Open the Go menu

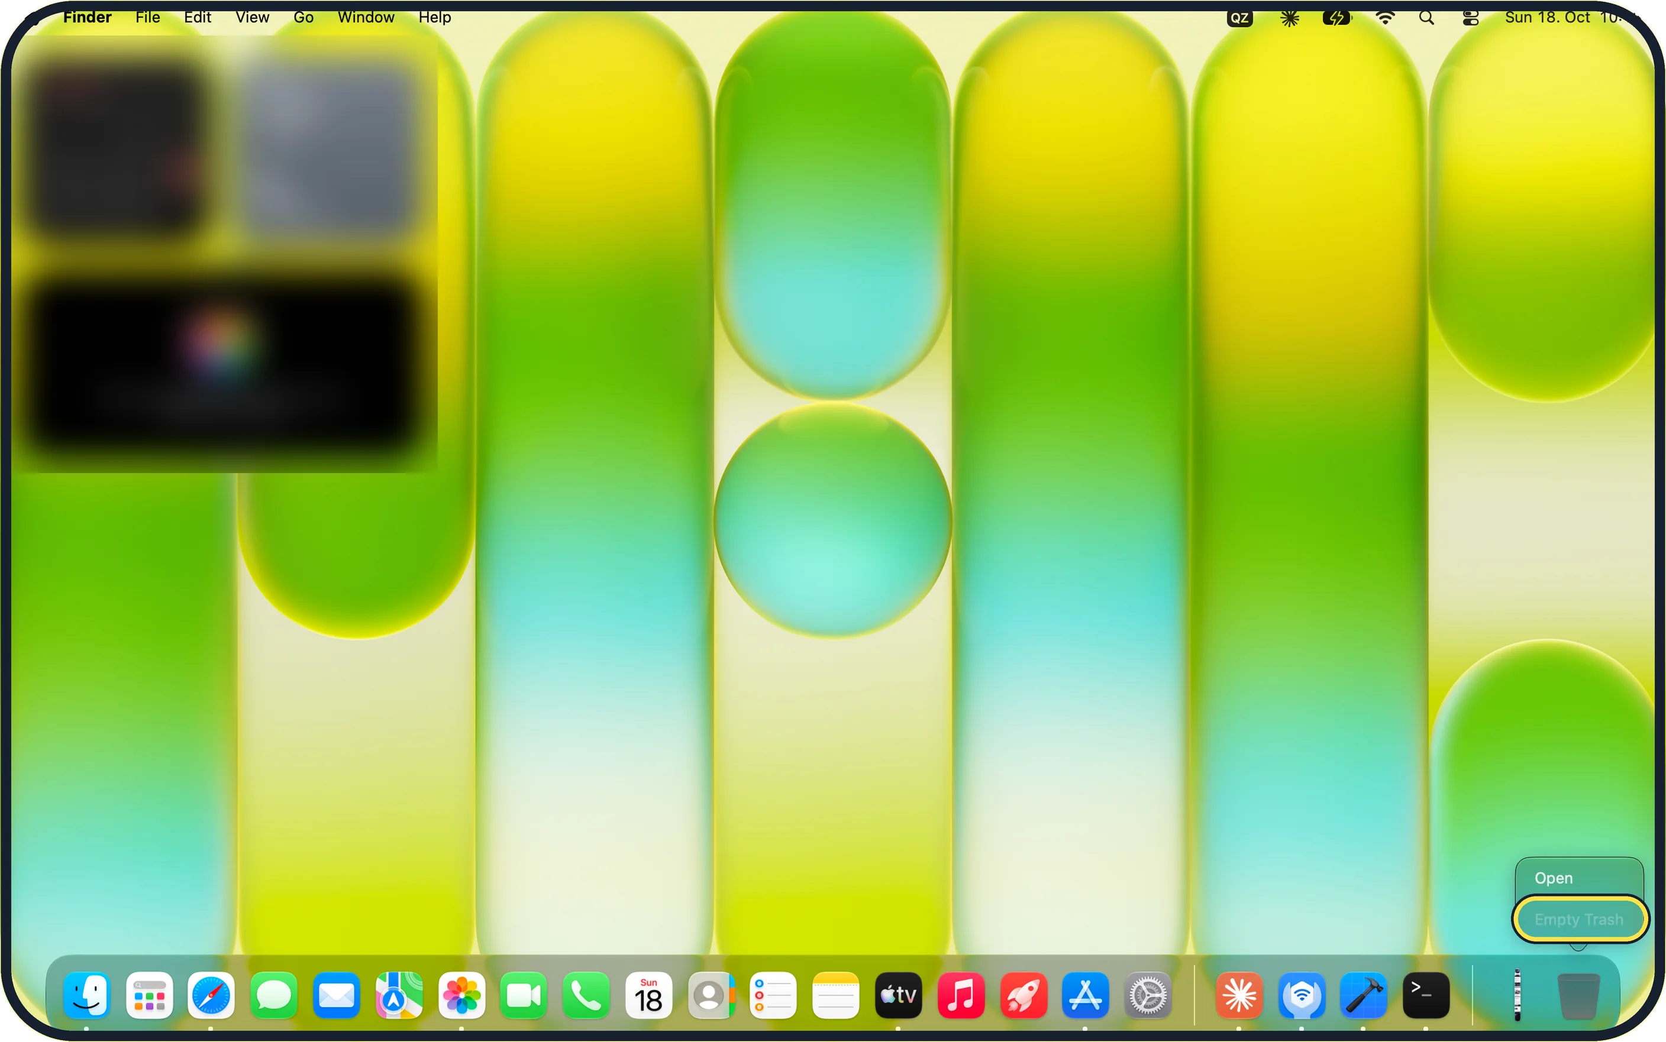[x=304, y=17]
